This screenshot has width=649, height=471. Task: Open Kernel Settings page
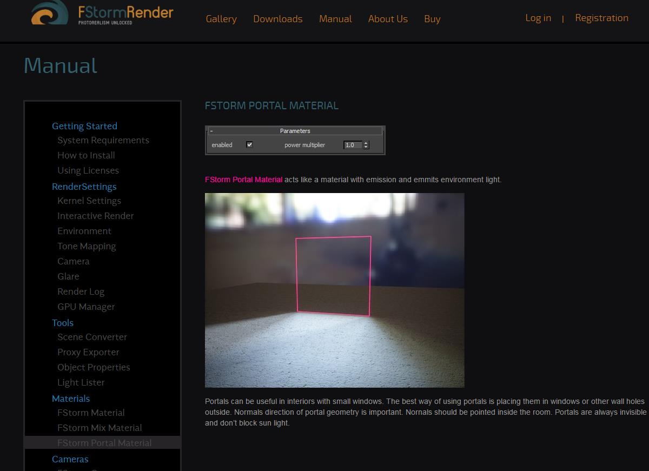(89, 201)
